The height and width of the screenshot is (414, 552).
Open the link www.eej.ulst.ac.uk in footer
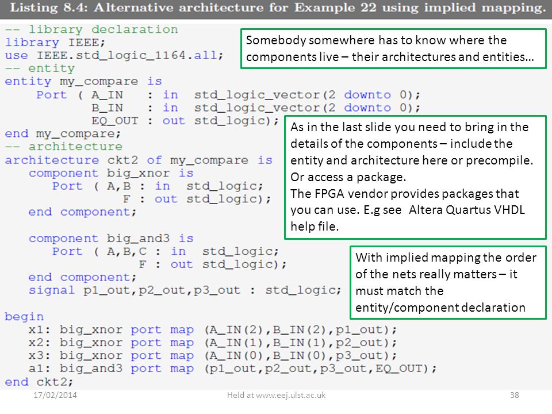click(x=290, y=396)
